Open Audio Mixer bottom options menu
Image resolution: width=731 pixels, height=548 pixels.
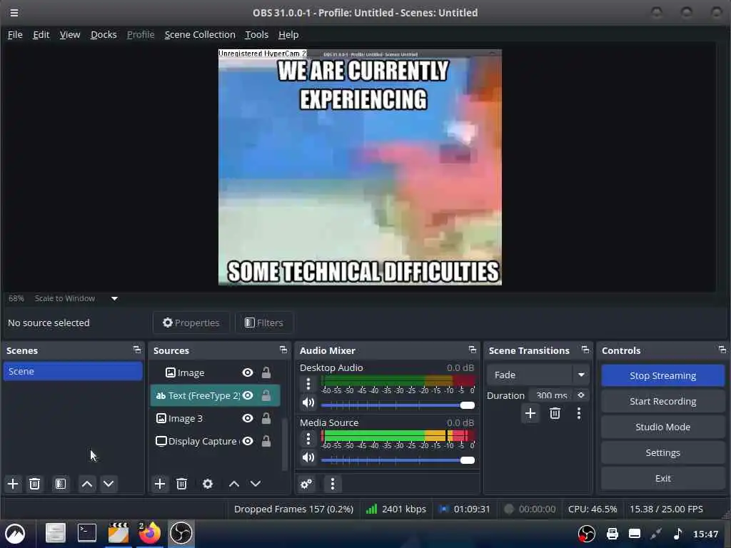pos(333,484)
